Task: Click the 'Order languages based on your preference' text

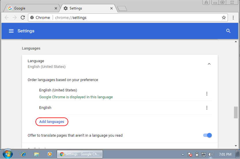Action: point(63,80)
